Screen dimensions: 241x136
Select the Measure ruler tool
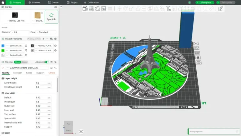(211, 9)
